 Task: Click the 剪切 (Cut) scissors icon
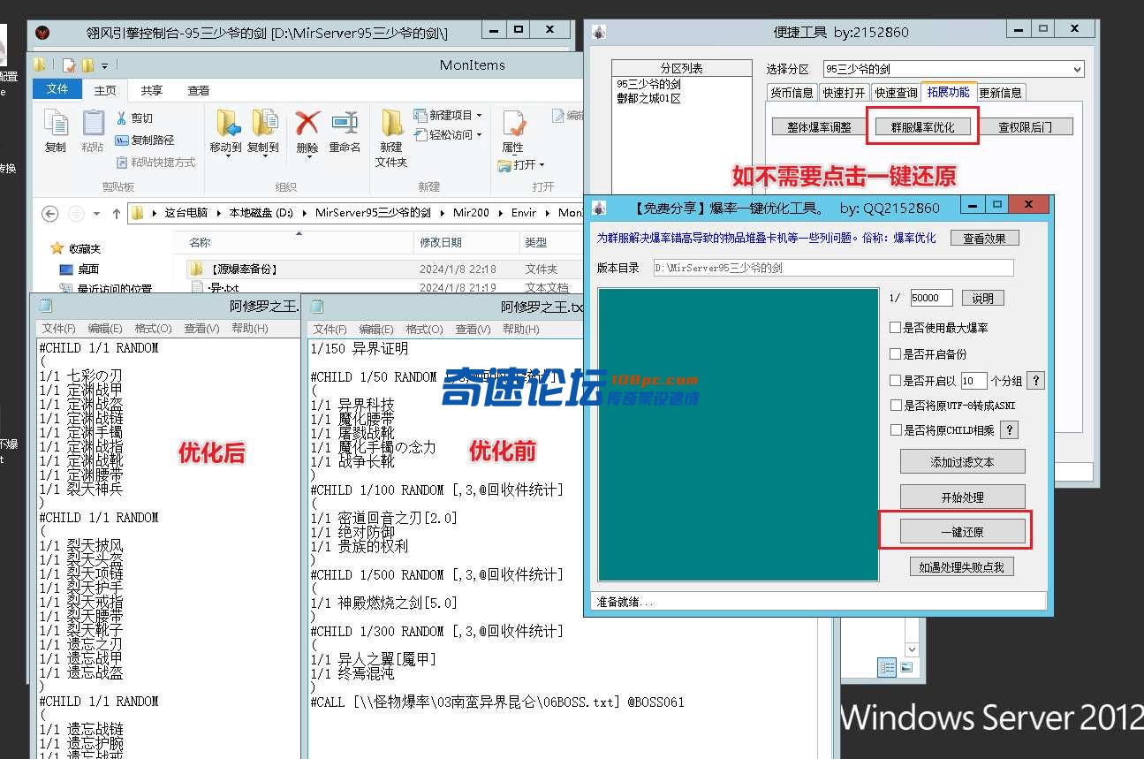click(122, 118)
